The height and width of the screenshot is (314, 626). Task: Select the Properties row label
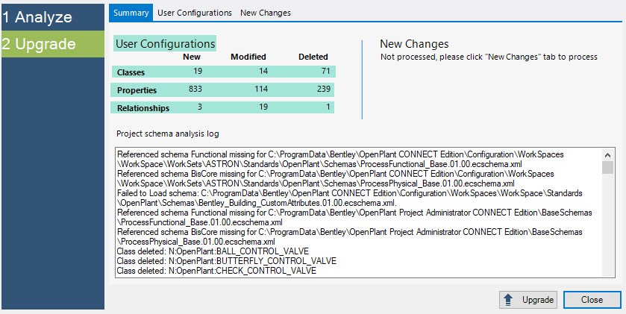[x=137, y=90]
